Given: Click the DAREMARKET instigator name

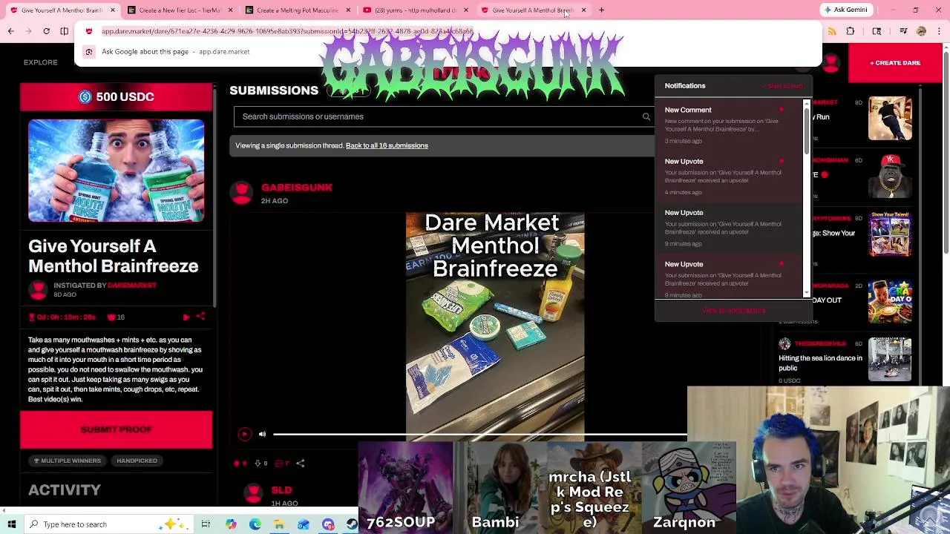Looking at the screenshot, I should click(132, 286).
